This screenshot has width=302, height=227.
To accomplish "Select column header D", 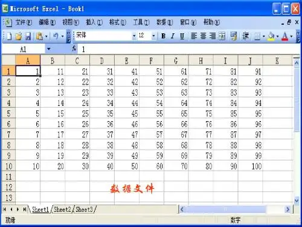I will 102,61.
